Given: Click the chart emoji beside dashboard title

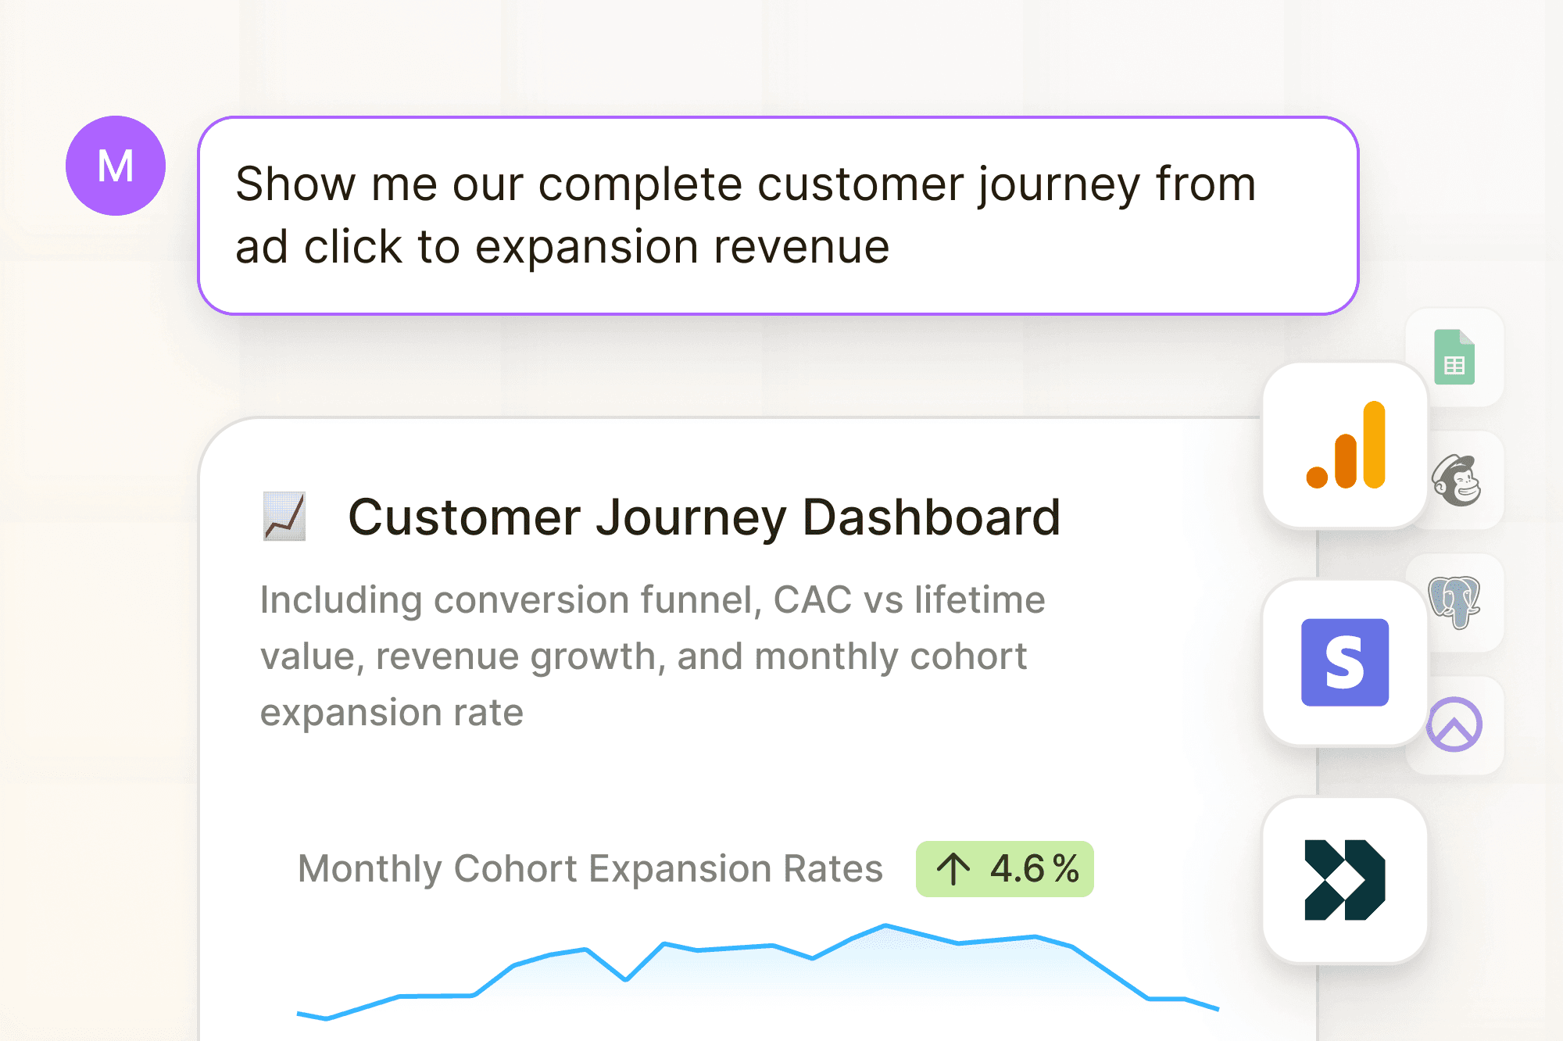Looking at the screenshot, I should click(284, 517).
